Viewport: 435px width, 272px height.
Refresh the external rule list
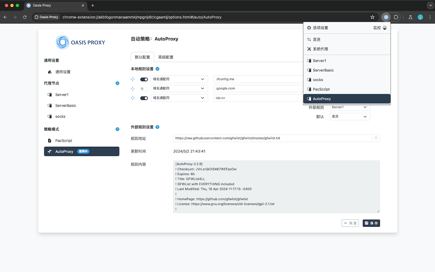click(376, 138)
